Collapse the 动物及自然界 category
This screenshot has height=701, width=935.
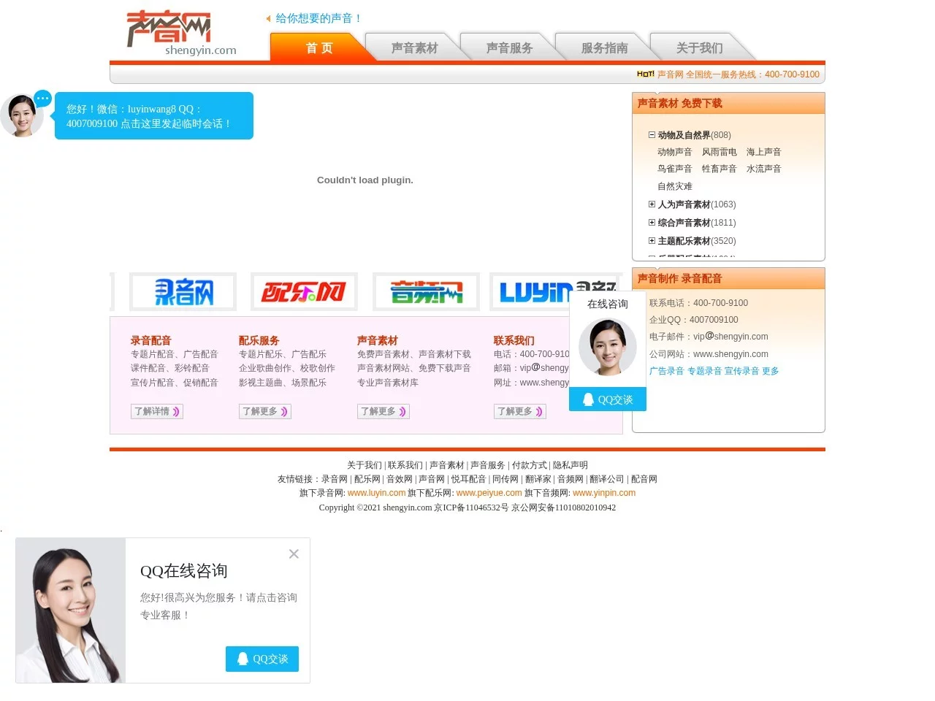(x=652, y=135)
